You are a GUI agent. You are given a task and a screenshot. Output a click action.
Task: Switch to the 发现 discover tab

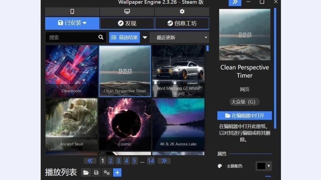(x=127, y=23)
